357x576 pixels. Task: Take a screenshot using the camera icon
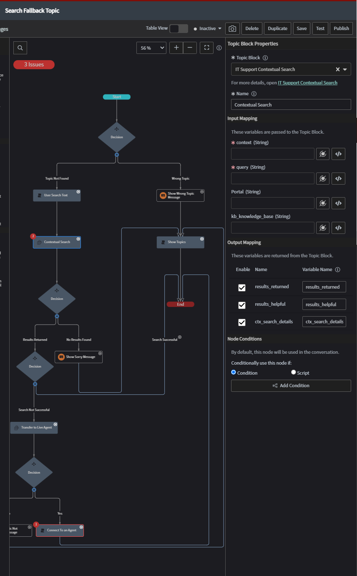232,28
